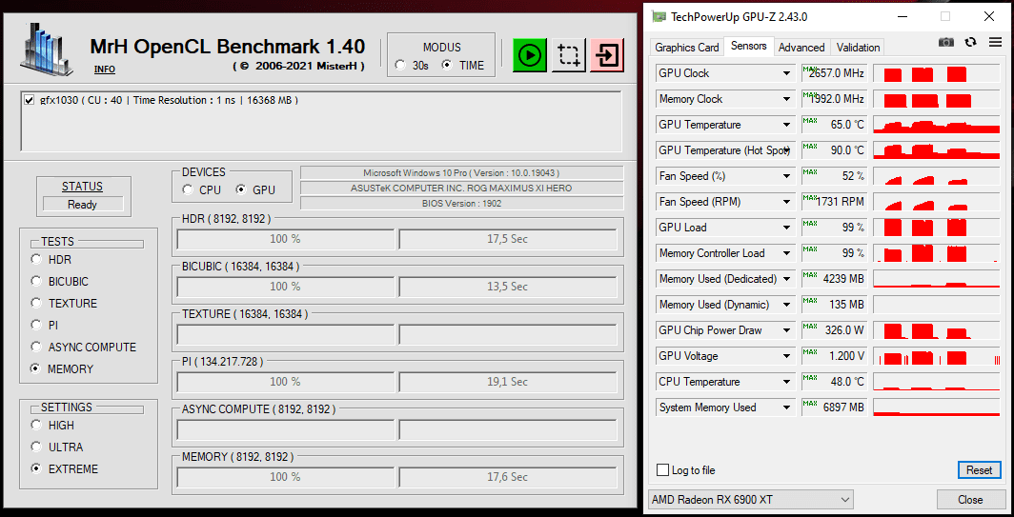Screen dimensions: 1014x517
Task: Click the ROG MAXIMUS XI HERO field
Action: [x=461, y=189]
